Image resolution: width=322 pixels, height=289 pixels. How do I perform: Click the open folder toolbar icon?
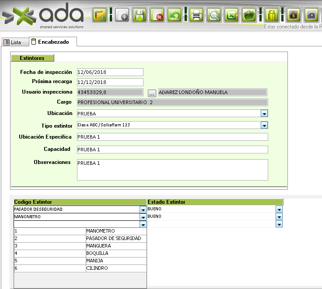click(x=100, y=15)
